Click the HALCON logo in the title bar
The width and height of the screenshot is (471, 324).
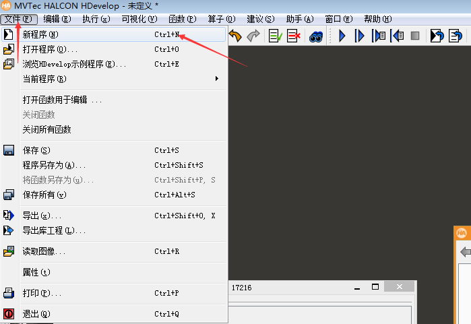pos(5,5)
